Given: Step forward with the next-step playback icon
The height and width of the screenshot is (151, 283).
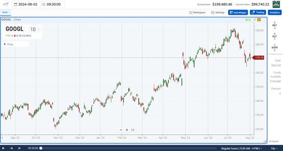Looking at the screenshot, I should click(x=20, y=148).
